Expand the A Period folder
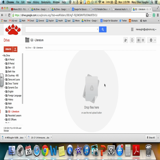This screenshot has width=160, height=160. pos(5,60)
